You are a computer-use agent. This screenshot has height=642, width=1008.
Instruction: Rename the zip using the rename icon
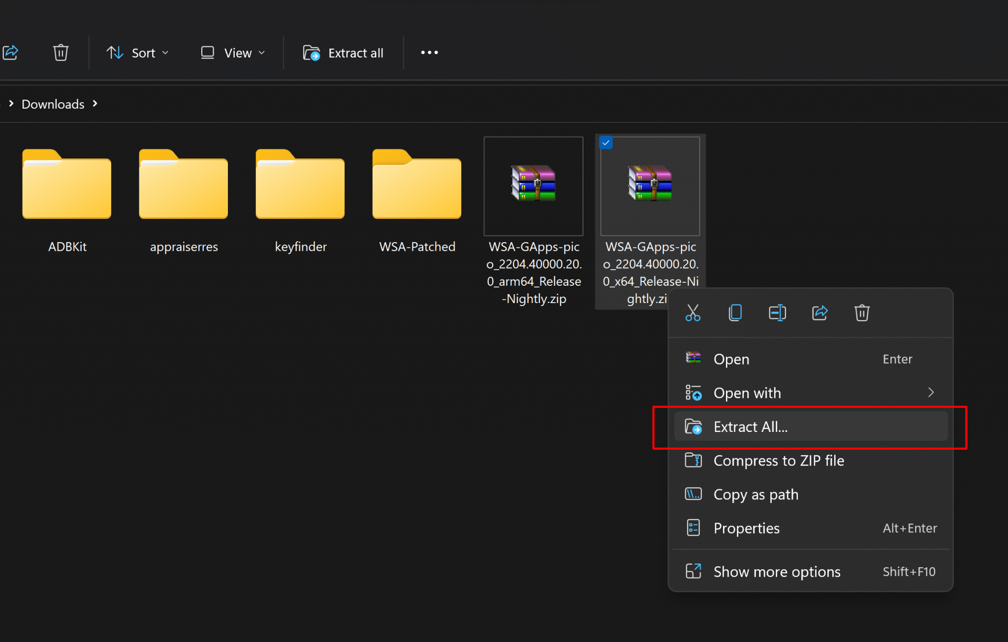(777, 313)
